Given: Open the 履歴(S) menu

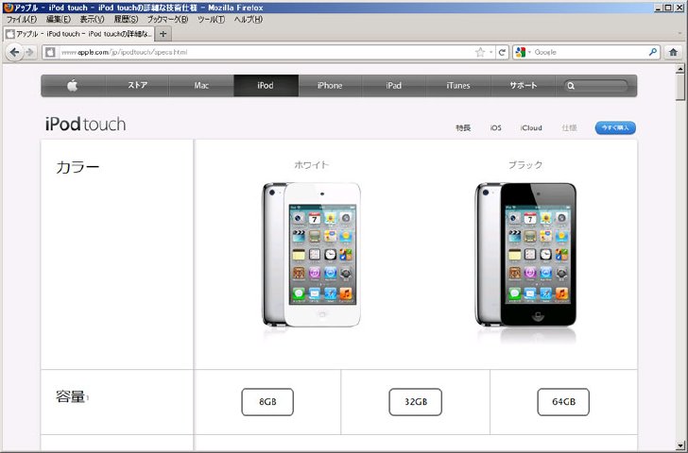Looking at the screenshot, I should pos(126,19).
